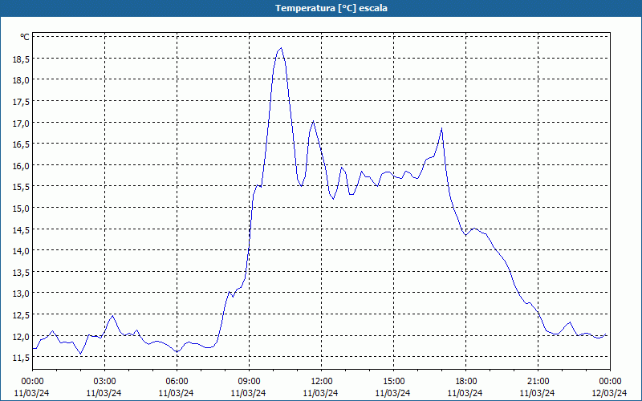The image size is (642, 401).
Task: Click the 03:00 time axis label
Action: click(x=104, y=382)
